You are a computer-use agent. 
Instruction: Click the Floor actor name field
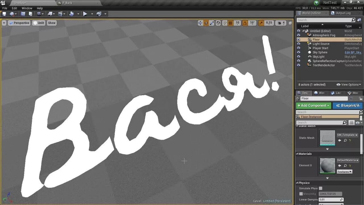coord(324,99)
